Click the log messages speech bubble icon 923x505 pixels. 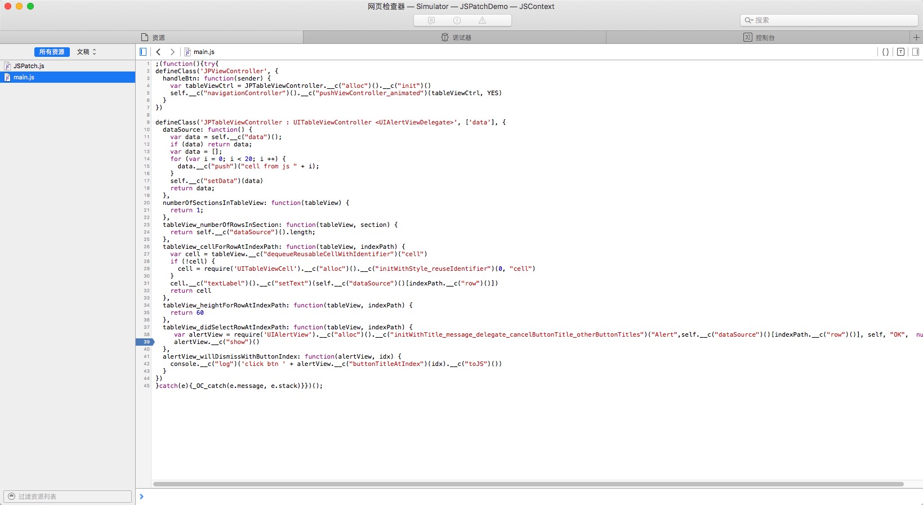click(x=431, y=20)
